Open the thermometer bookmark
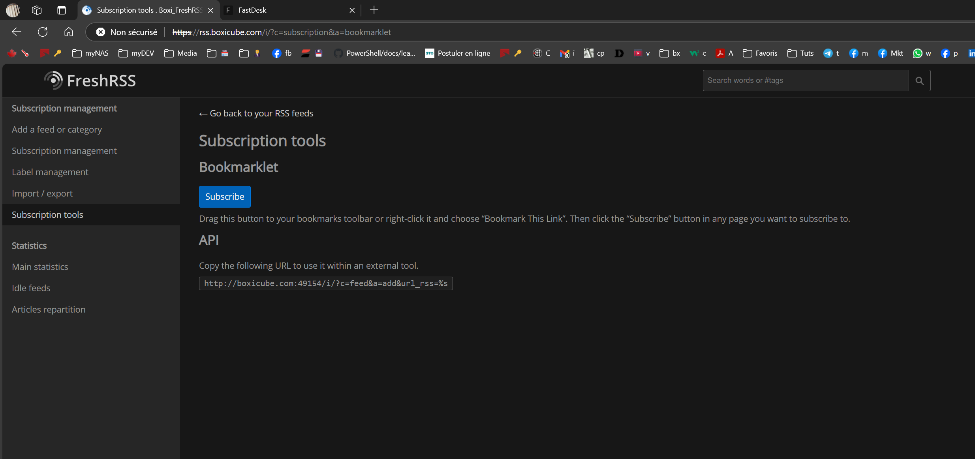Screen dimensions: 975x459 [25, 53]
